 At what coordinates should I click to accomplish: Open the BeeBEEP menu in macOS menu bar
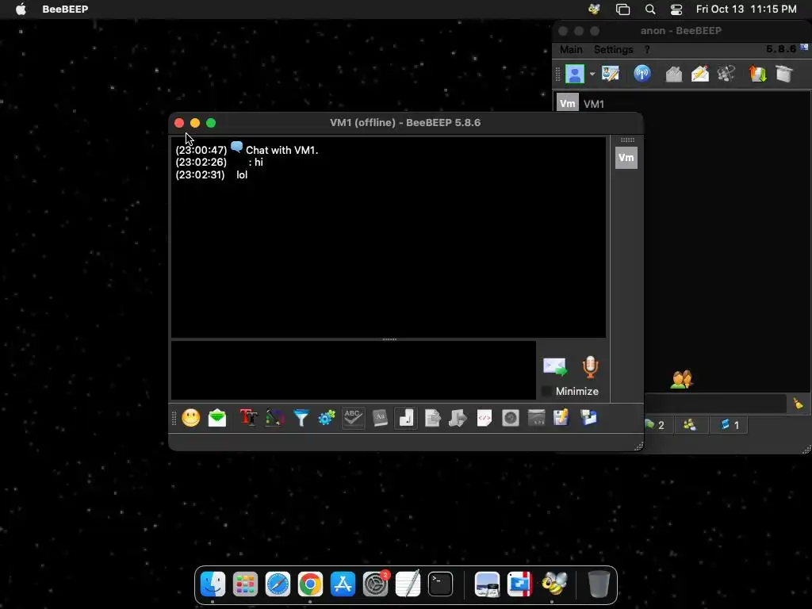(x=65, y=10)
